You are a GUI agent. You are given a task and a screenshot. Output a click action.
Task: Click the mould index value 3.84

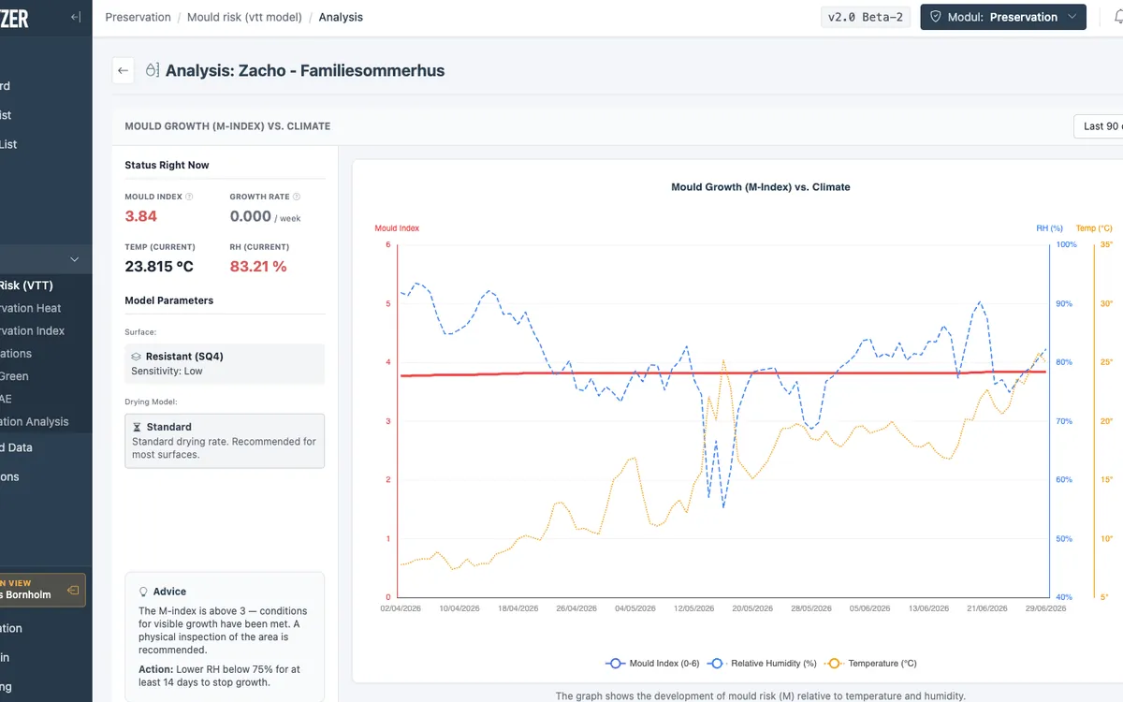pos(141,216)
